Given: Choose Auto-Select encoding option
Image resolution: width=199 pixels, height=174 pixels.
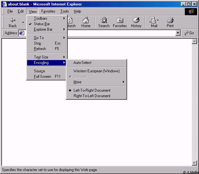Looking at the screenshot, I should click(x=83, y=63).
